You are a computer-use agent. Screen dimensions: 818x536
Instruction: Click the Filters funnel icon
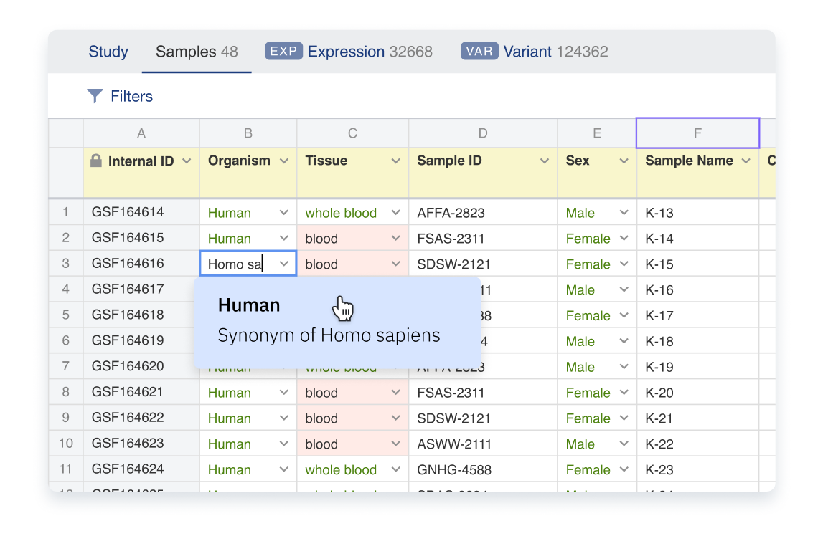[95, 96]
